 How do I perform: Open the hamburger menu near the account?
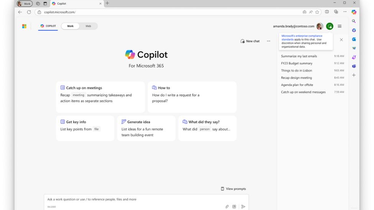tap(339, 26)
